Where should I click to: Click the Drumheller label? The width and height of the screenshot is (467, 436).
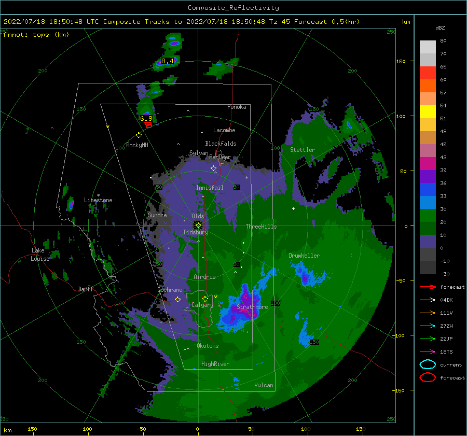304,256
